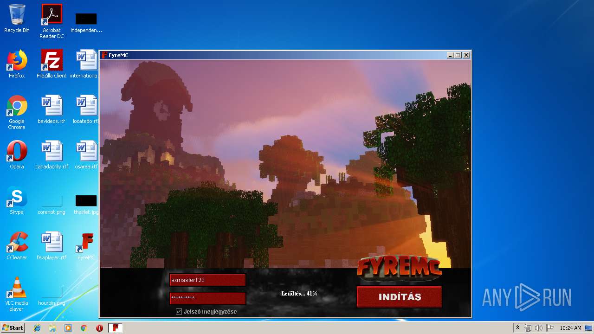Open the media player taskbar icon

click(68, 328)
